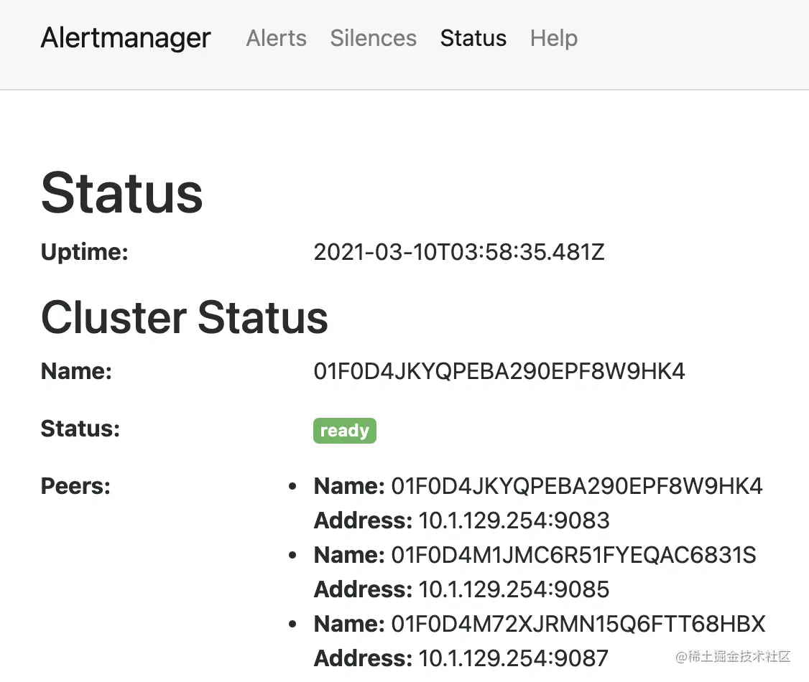
Task: Click the green ready status badge
Action: click(x=344, y=430)
